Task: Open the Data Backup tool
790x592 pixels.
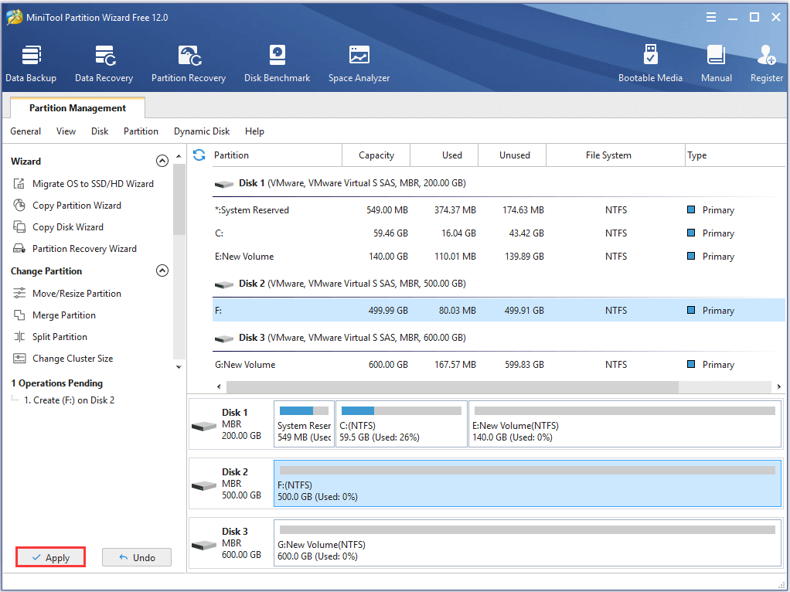Action: pos(31,64)
